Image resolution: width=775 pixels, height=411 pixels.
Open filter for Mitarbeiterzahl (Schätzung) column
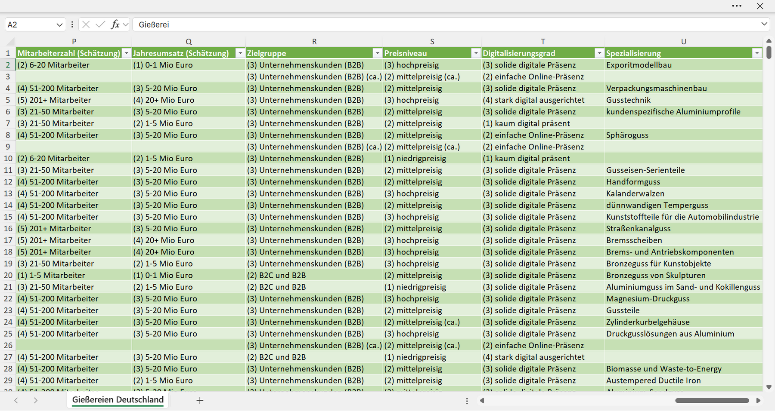pos(126,53)
